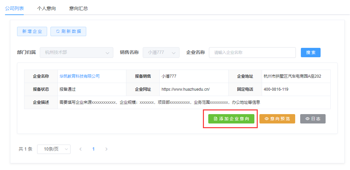This screenshot has height=170, width=350.
Task: Open the 意向汇总 tab
Action: tap(79, 8)
